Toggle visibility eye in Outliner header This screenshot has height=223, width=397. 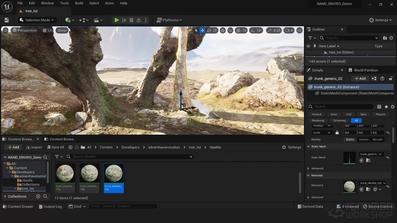pos(309,46)
